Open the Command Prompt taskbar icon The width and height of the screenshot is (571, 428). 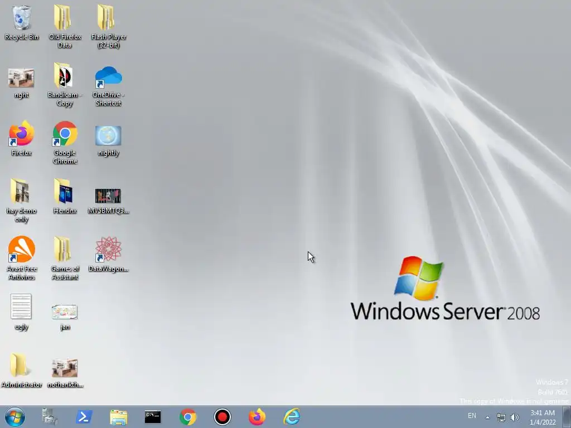pos(153,417)
